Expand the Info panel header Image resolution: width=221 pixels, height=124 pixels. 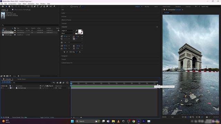coord(63,10)
